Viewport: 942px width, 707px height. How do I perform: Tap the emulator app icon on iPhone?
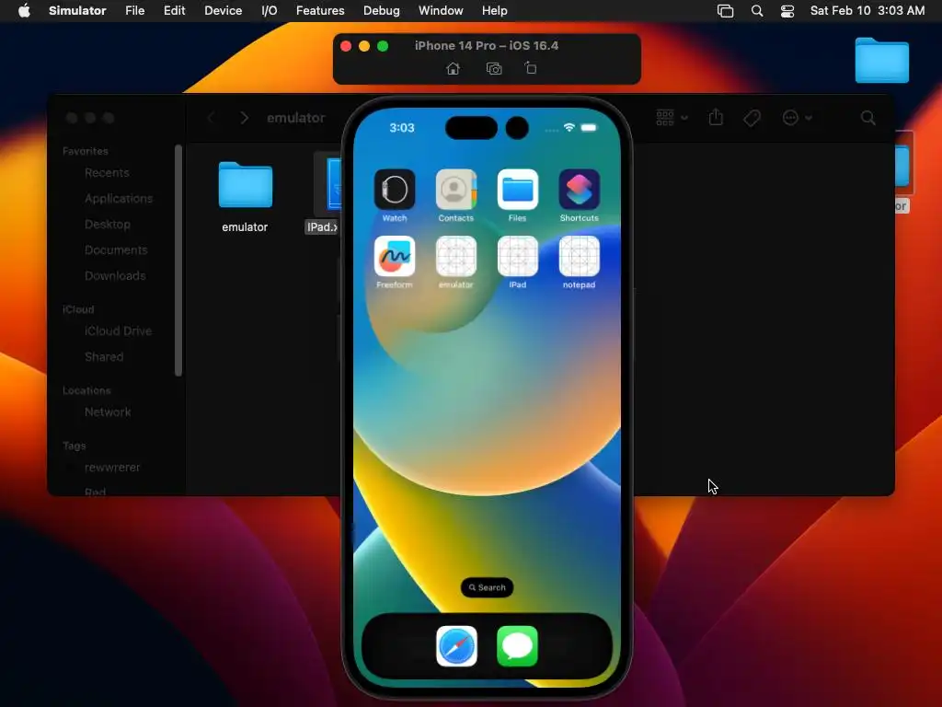coord(456,256)
